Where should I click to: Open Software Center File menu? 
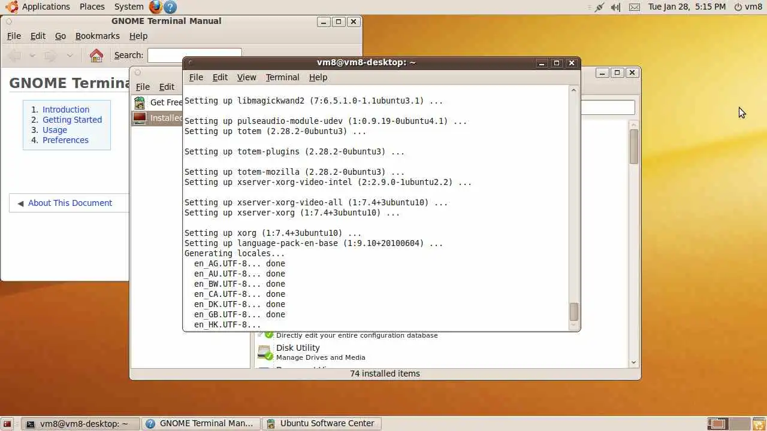[x=143, y=87]
